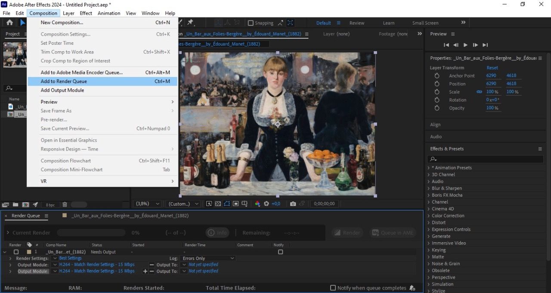
Task: Check Notify when queue completes
Action: pos(333,288)
